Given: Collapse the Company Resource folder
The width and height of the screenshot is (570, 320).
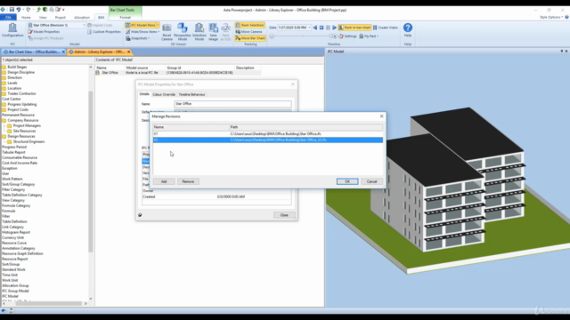Looking at the screenshot, I should click(4, 120).
